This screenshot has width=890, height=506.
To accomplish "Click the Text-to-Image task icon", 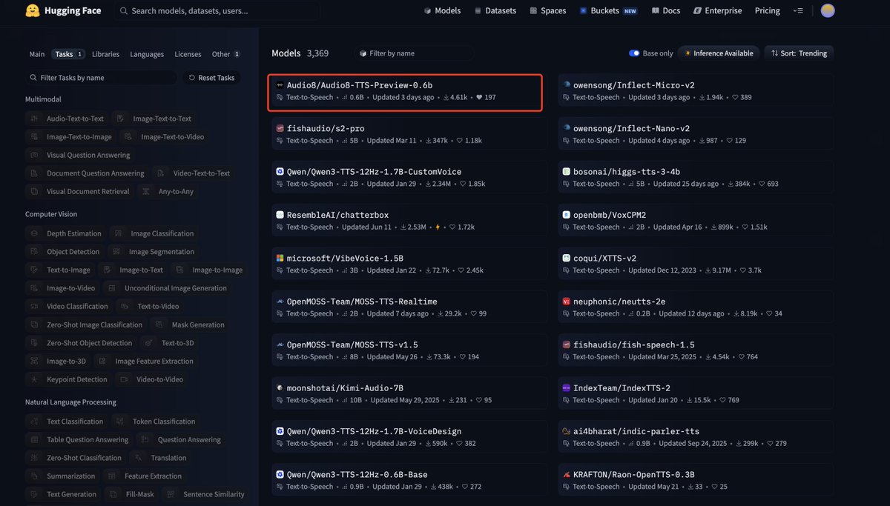I will [x=33, y=270].
